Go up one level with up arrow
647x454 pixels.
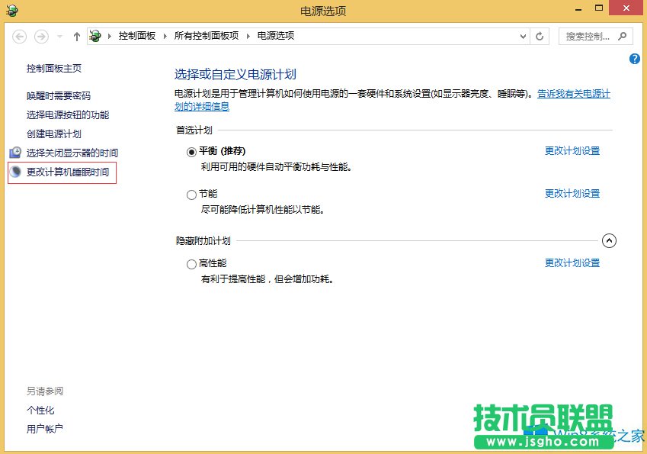77,36
